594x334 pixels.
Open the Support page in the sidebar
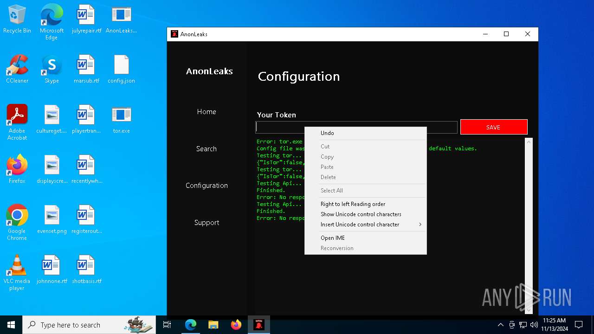tap(207, 223)
